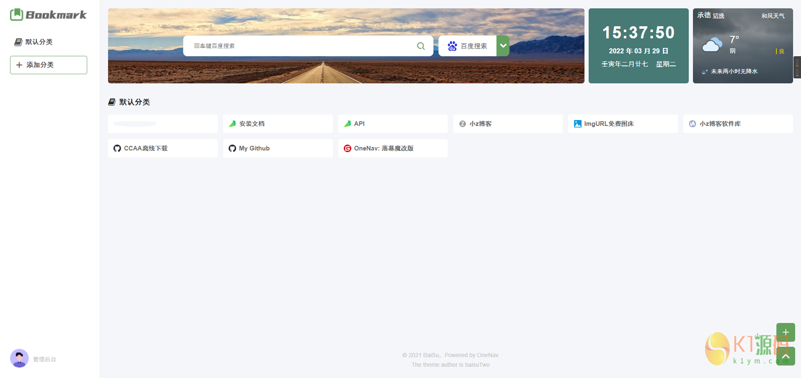Click the 默认分类 section heading
The width and height of the screenshot is (801, 378).
134,102
